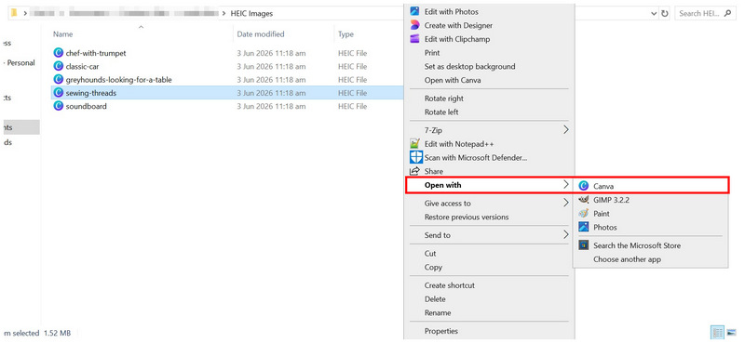The width and height of the screenshot is (745, 343).
Task: Select the classic-car file name
Action: pos(82,66)
